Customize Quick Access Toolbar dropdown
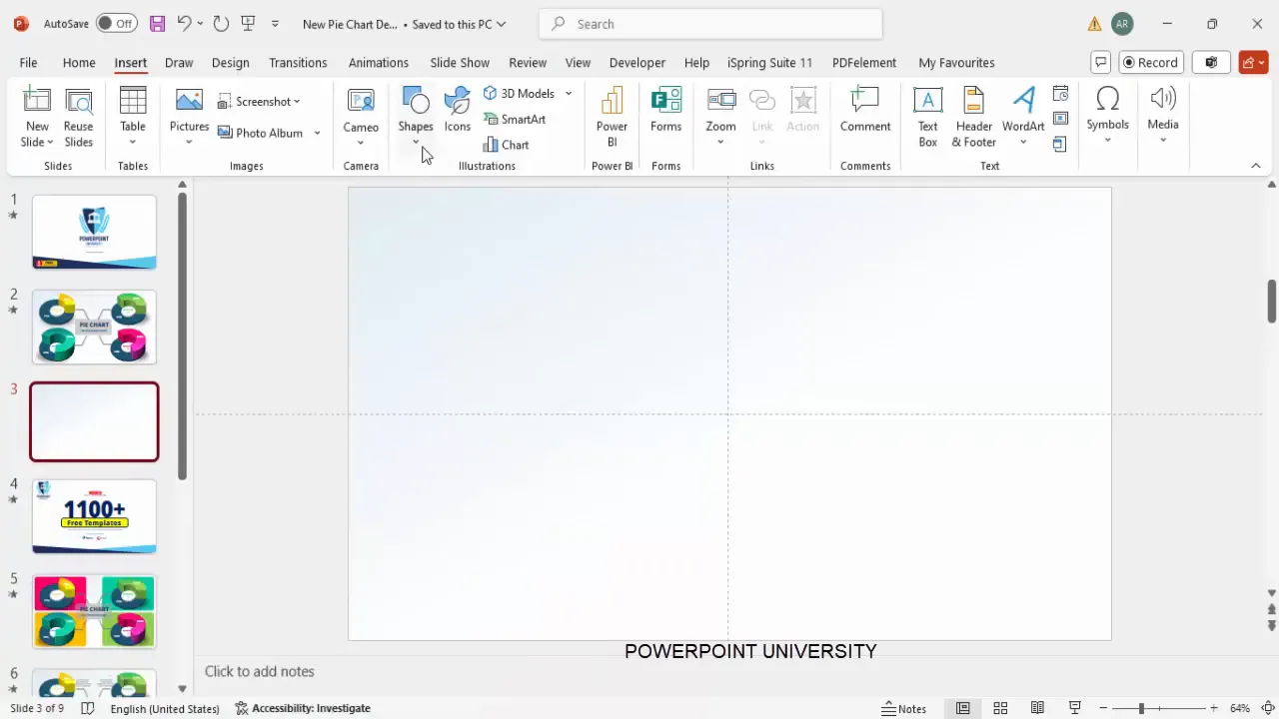This screenshot has width=1279, height=719. tap(275, 23)
